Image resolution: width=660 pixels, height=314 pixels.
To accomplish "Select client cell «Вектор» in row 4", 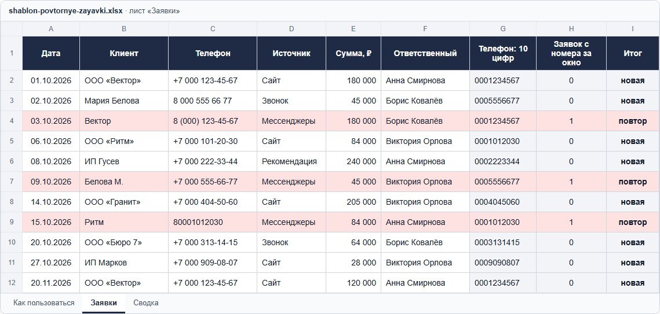I will [x=124, y=121].
